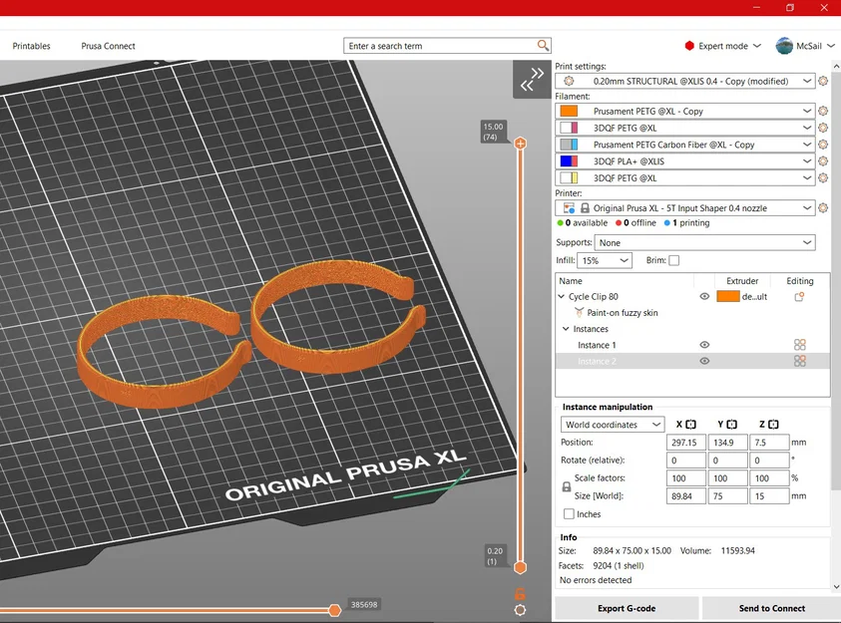Click the Y position field 134.9
The image size is (841, 623).
728,443
